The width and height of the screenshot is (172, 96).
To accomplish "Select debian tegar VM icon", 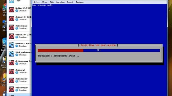I will click(11, 89).
